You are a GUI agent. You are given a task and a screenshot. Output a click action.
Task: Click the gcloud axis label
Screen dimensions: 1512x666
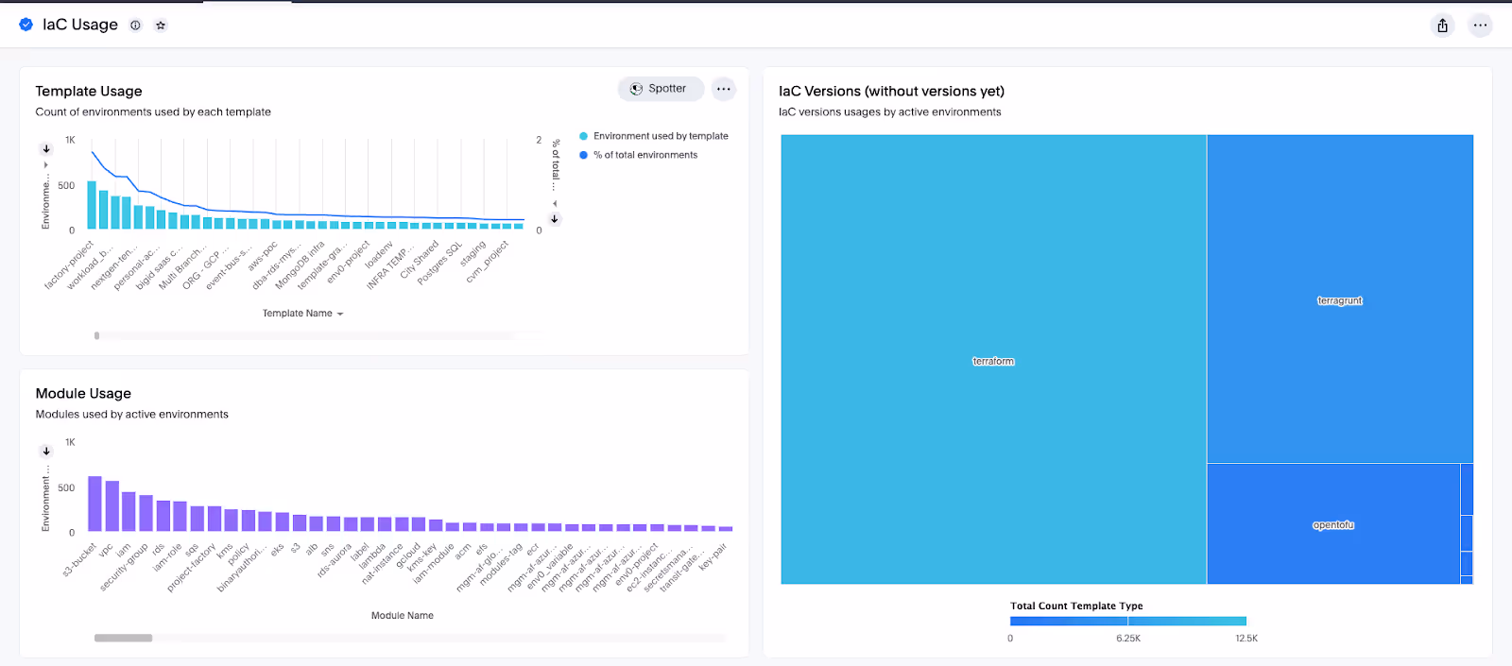[408, 555]
